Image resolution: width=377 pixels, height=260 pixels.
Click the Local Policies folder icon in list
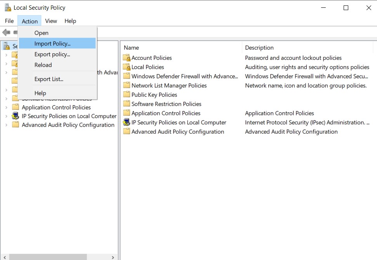coord(127,67)
